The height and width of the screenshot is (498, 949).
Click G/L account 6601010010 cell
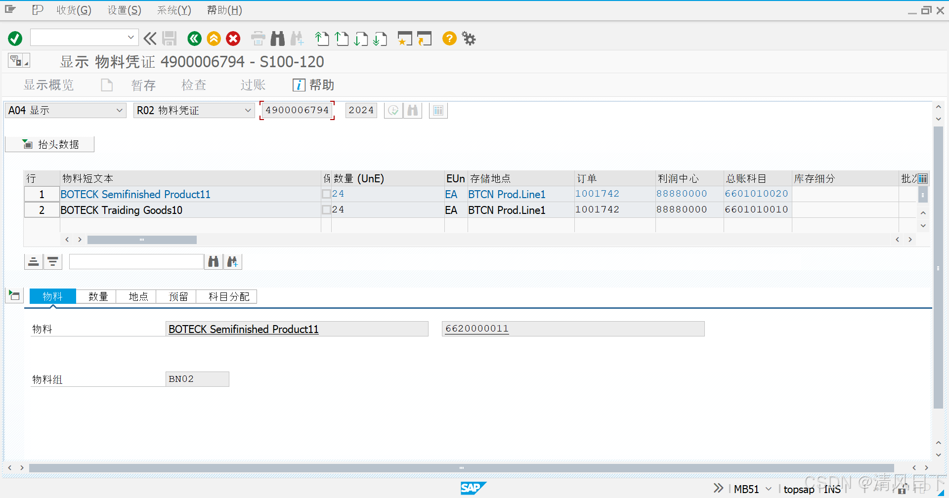coord(756,209)
